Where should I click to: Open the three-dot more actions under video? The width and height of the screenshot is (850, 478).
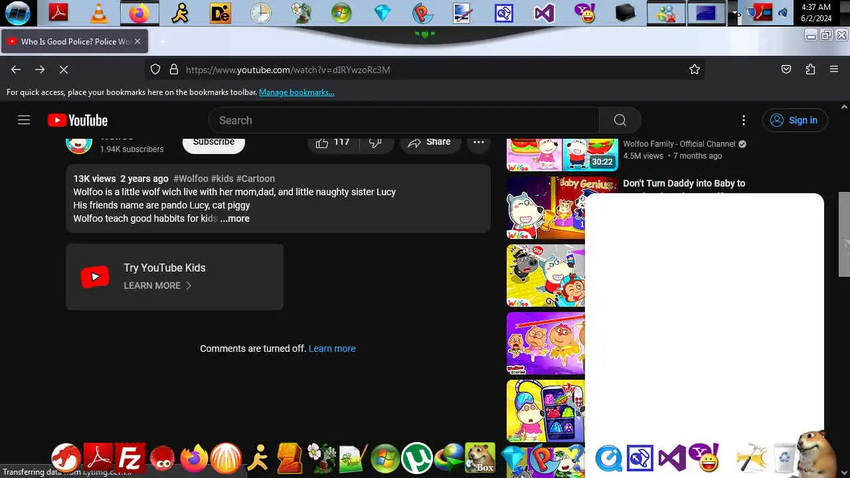[479, 142]
